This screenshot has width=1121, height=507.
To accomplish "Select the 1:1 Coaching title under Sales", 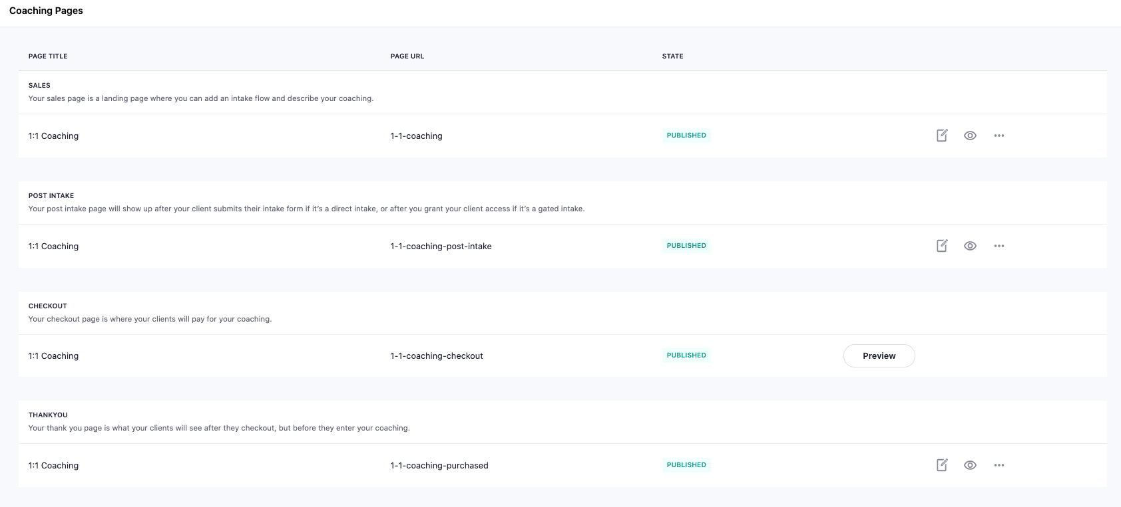I will [53, 136].
